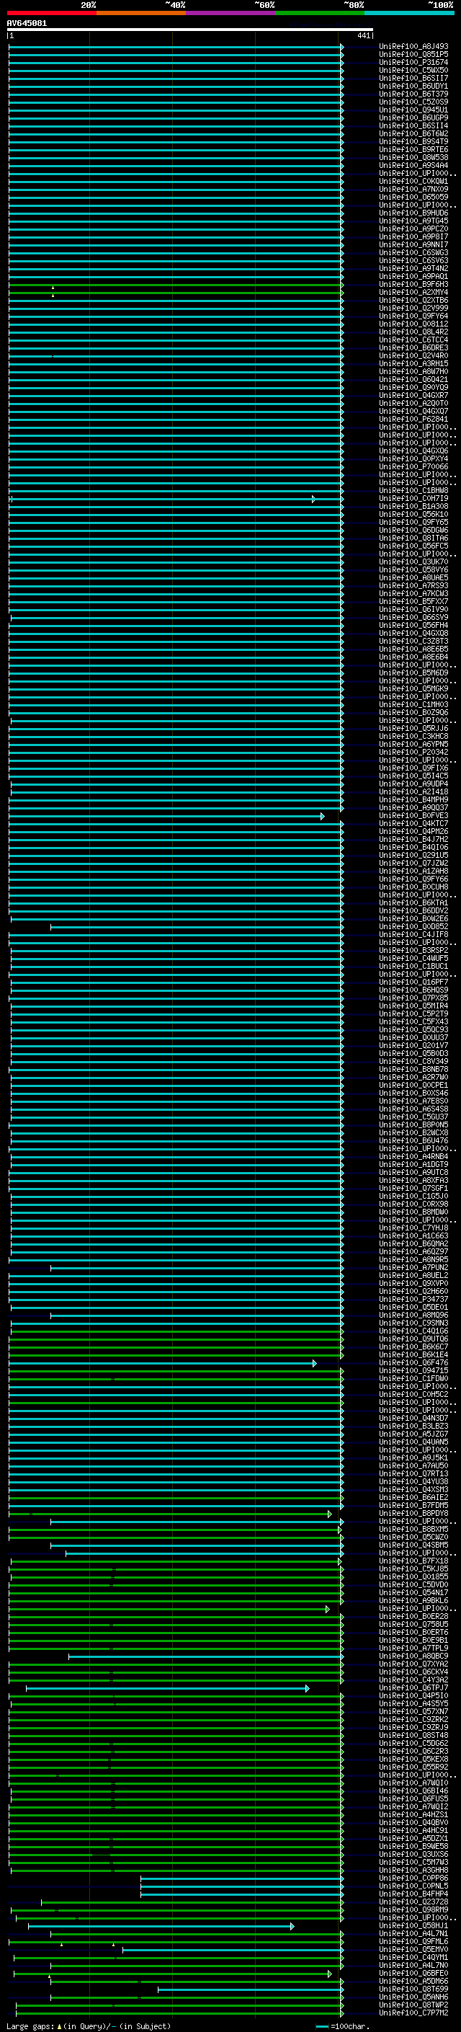
Task: Click hit label UniRef100_B6T379
Action: click(x=413, y=94)
